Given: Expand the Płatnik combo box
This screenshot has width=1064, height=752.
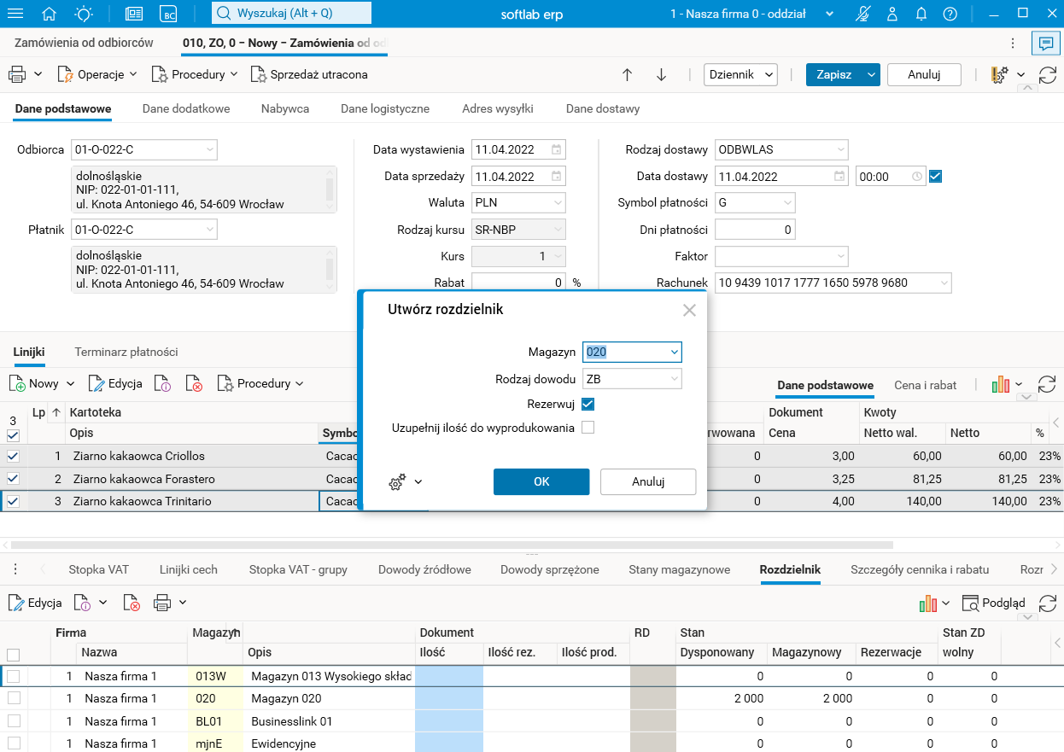Looking at the screenshot, I should pyautogui.click(x=210, y=230).
